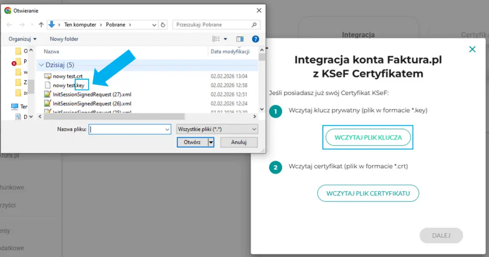
Task: Toggle the preview pane icon
Action: 240,39
